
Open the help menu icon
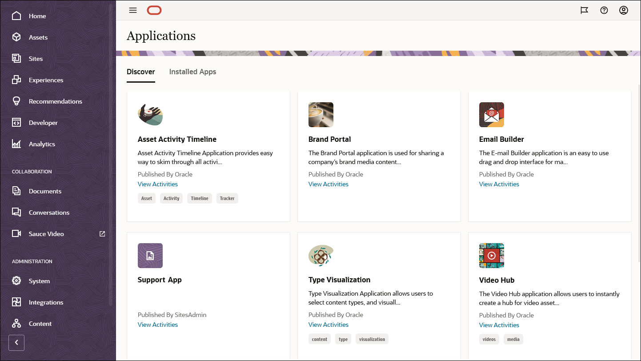(604, 10)
